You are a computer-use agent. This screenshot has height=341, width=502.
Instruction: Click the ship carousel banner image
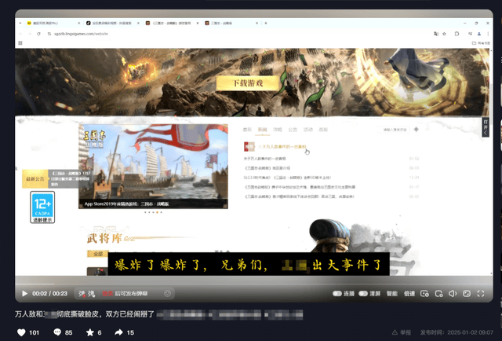(154, 166)
